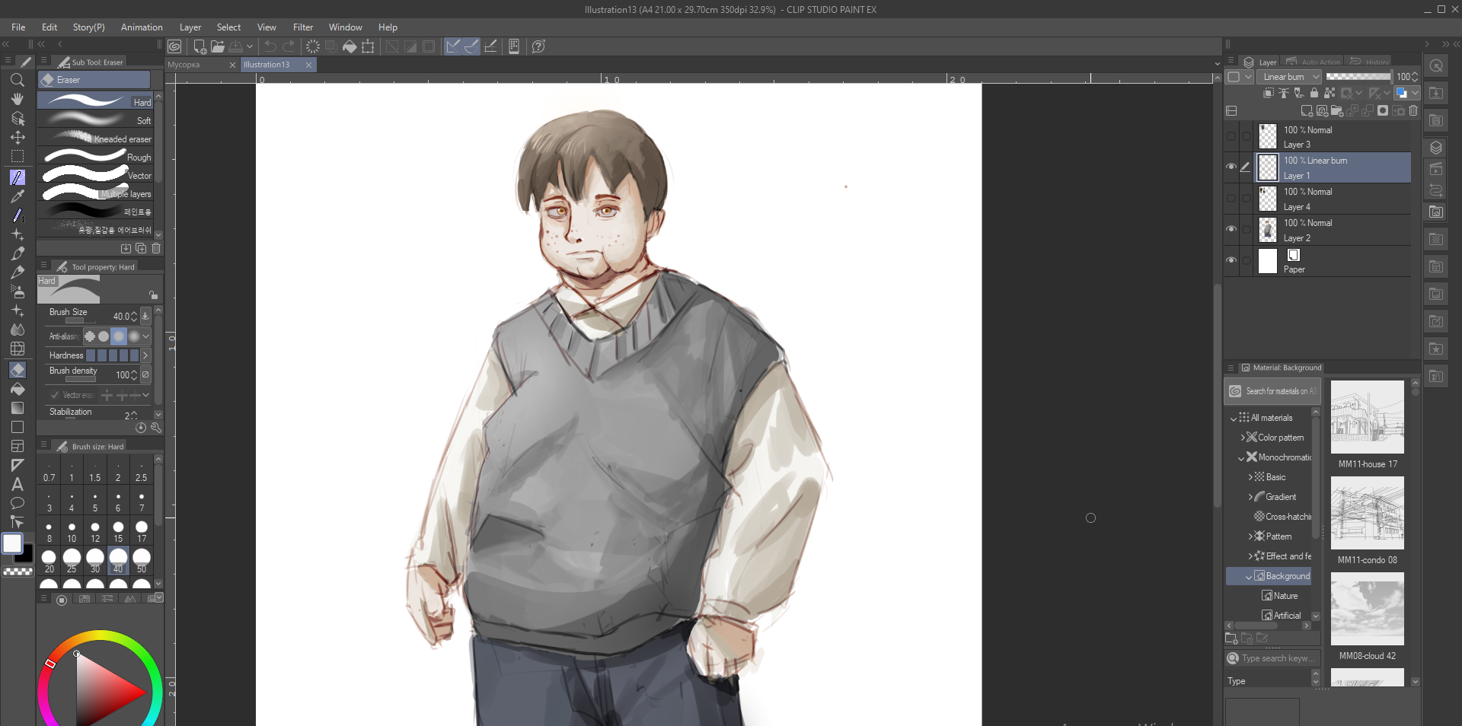1462x726 pixels.
Task: Click the Undo arrow in toolbar
Action: pyautogui.click(x=270, y=46)
